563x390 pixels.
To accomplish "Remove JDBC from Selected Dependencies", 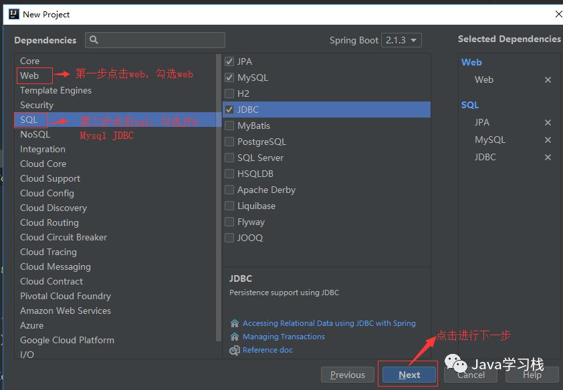I will 548,157.
